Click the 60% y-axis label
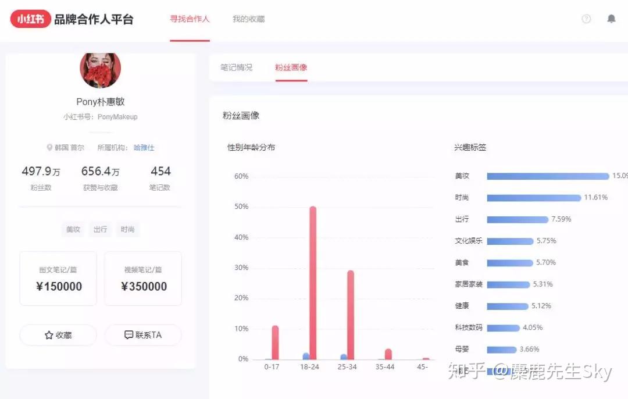Viewport: 628px width, 399px height. [x=241, y=176]
